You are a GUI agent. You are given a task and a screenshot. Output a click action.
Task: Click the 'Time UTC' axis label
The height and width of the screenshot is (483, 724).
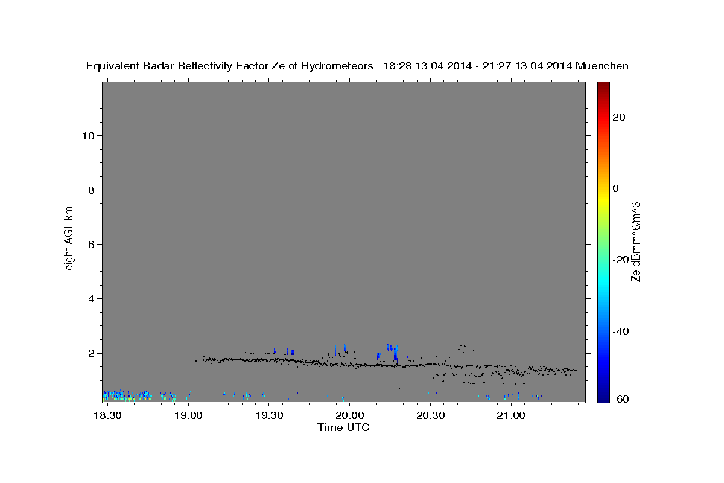(343, 427)
